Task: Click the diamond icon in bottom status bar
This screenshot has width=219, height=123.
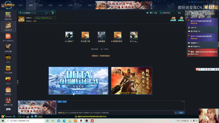Action: coord(32,116)
